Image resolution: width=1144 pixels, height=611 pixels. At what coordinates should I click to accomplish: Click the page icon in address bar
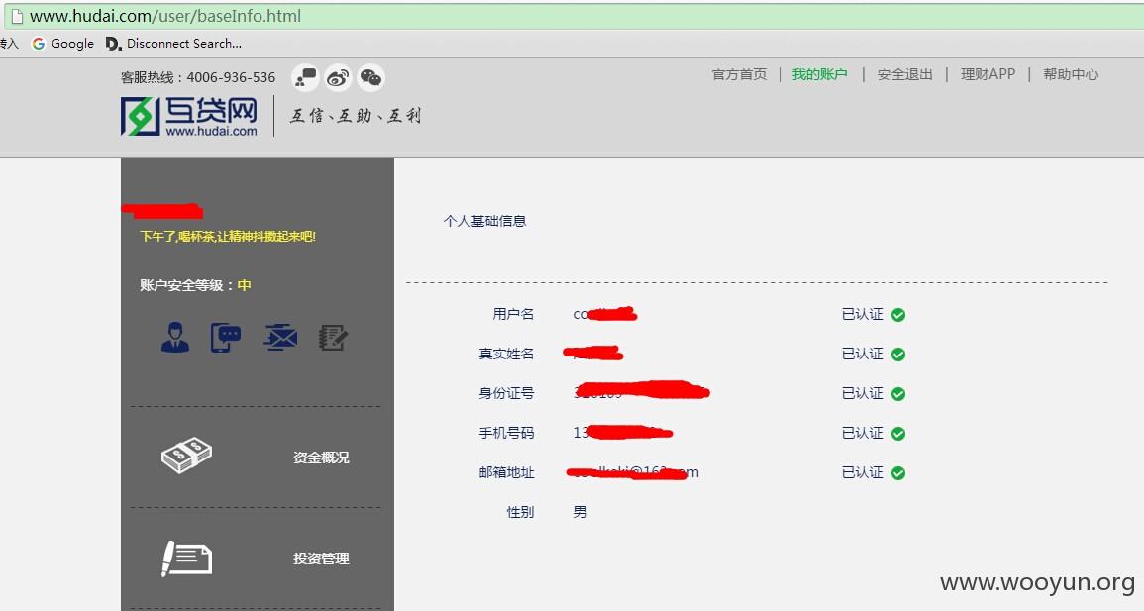click(x=16, y=16)
